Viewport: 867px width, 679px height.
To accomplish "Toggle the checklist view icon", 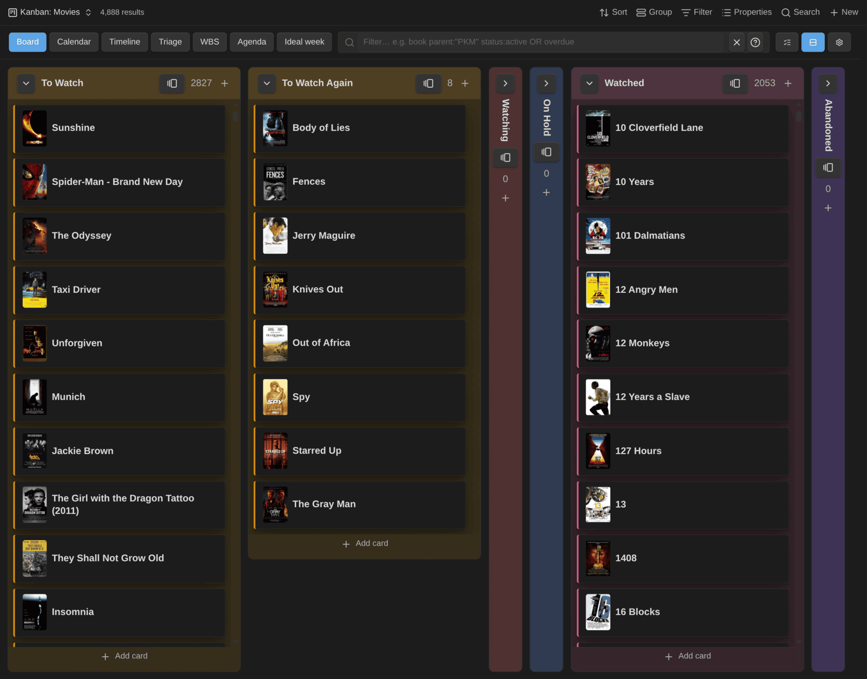I will click(x=787, y=42).
